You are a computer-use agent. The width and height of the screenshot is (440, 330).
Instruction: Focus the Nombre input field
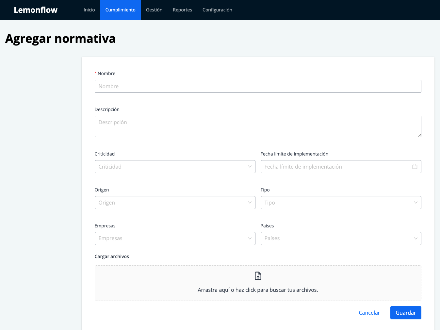point(258,86)
